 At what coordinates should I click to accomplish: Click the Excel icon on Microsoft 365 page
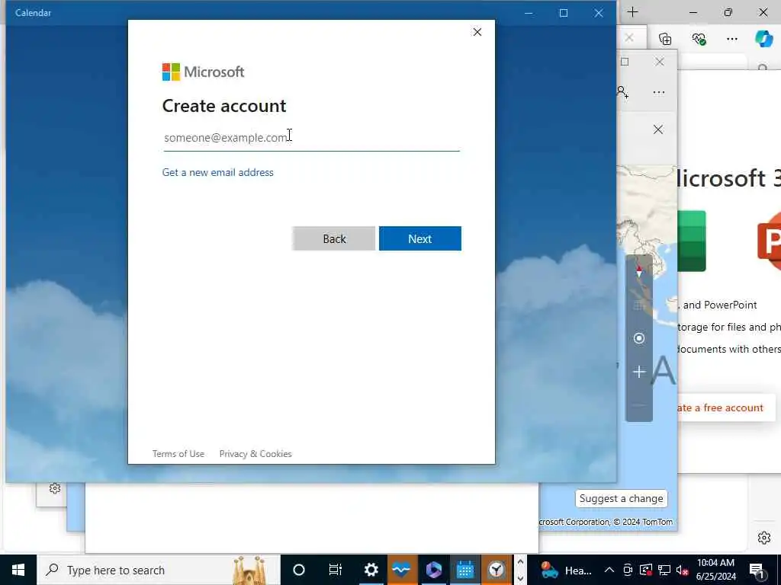[x=691, y=241]
